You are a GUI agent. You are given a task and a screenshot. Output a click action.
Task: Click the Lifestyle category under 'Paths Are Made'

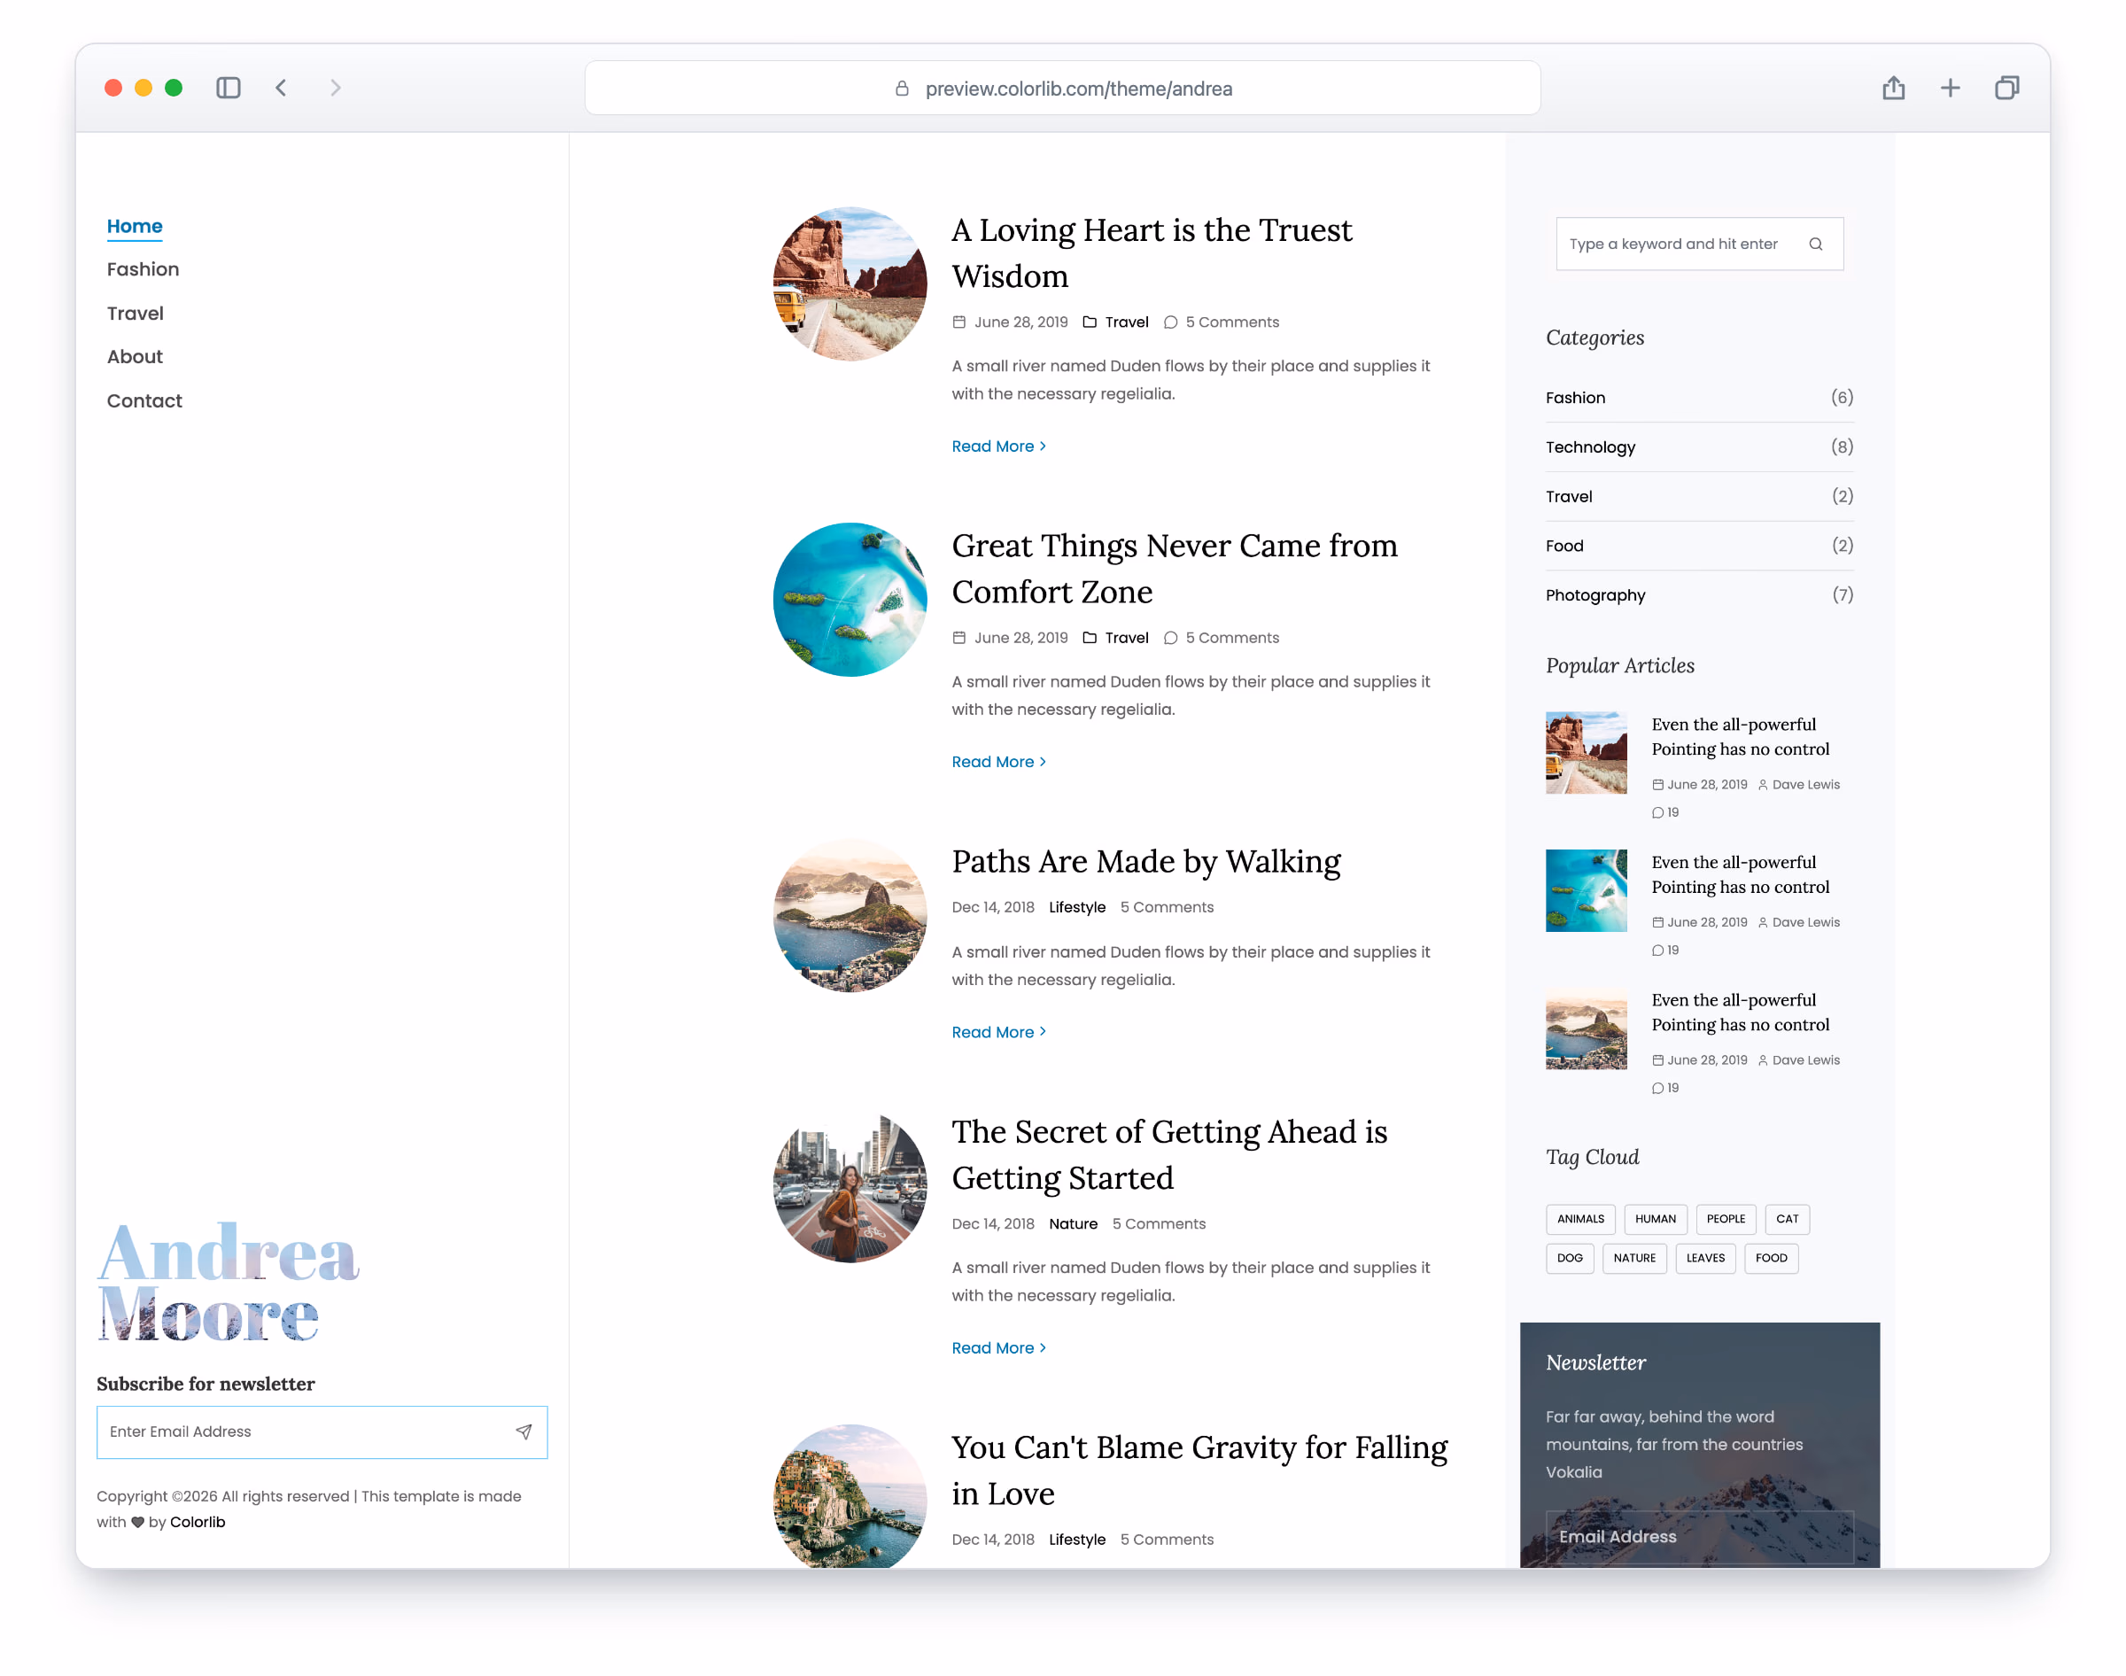(1076, 908)
